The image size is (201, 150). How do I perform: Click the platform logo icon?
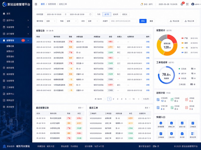click(x=4, y=4)
